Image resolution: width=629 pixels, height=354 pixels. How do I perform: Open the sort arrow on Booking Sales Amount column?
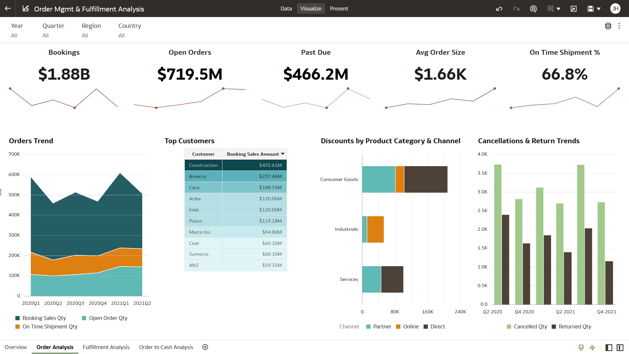coord(282,154)
